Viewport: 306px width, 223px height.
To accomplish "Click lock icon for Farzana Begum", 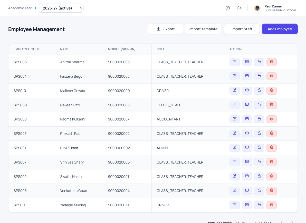I will pos(259,76).
